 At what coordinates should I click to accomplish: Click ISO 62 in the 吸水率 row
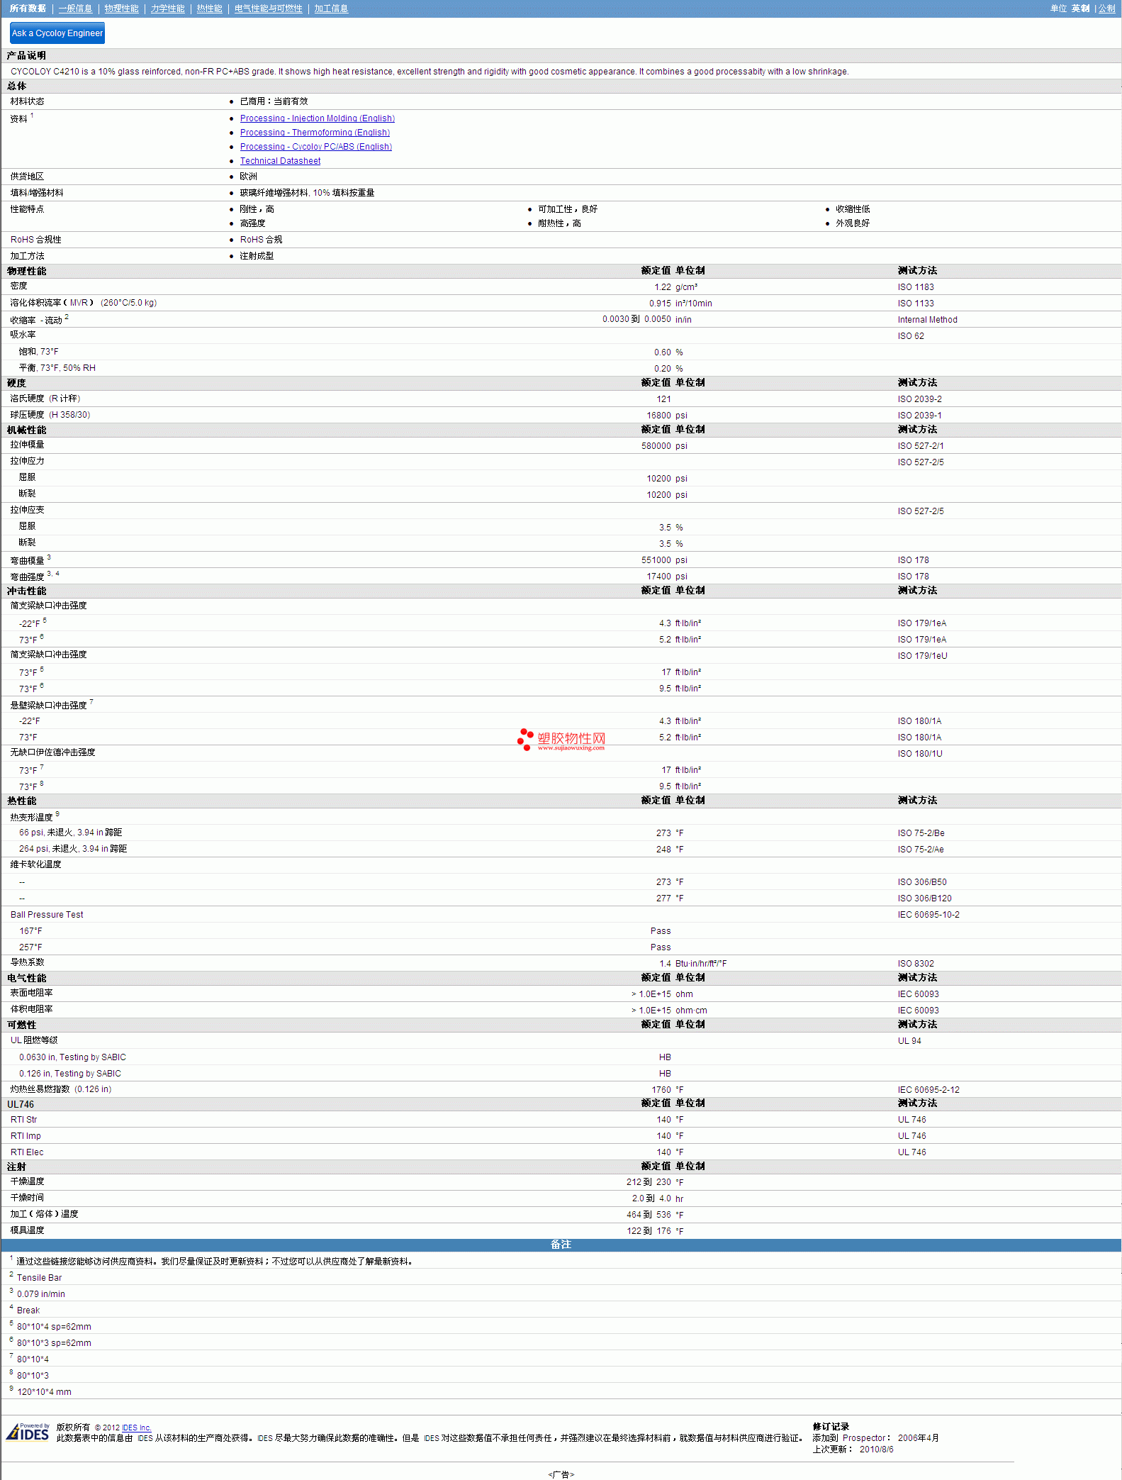coord(911,336)
